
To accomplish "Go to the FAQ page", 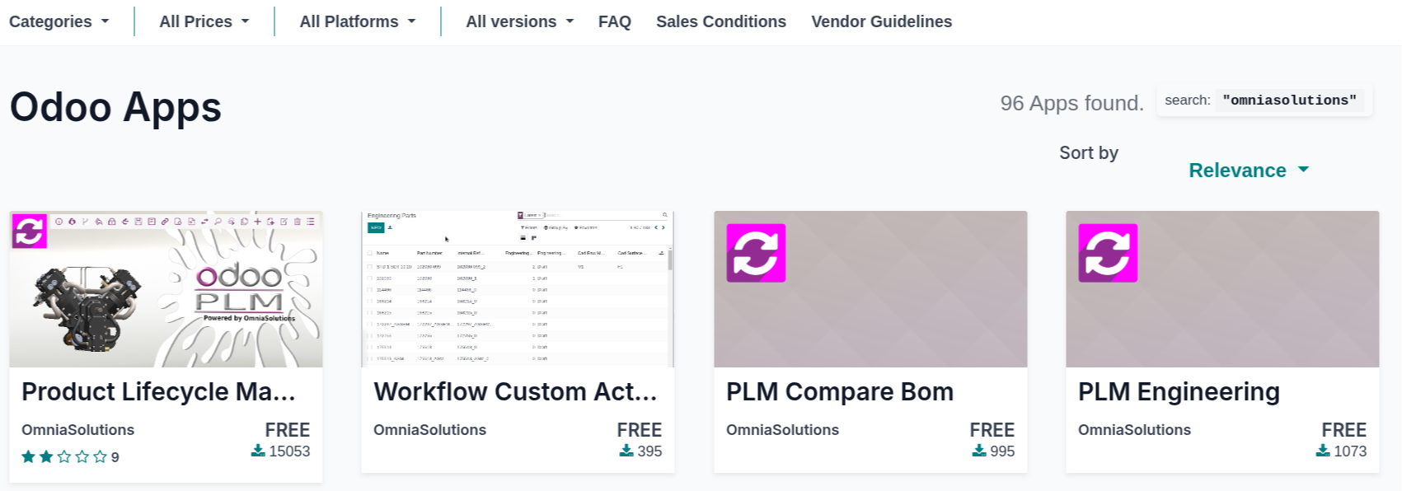I will 615,22.
